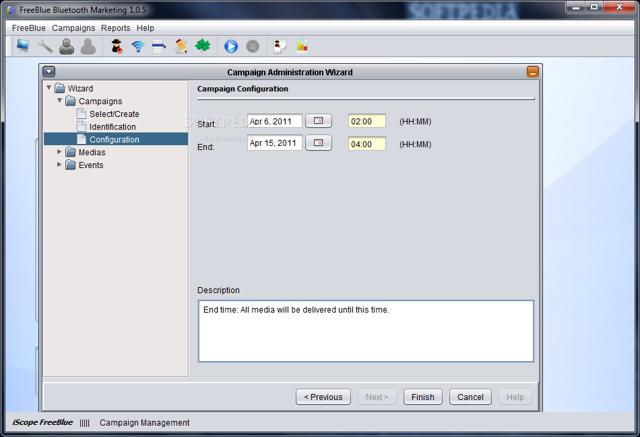Open calendar picker for End date
Viewport: 640px width, 437px height.
pyautogui.click(x=319, y=143)
